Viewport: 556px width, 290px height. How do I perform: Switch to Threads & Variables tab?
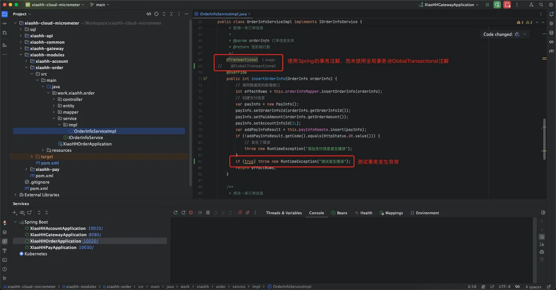pos(284,213)
